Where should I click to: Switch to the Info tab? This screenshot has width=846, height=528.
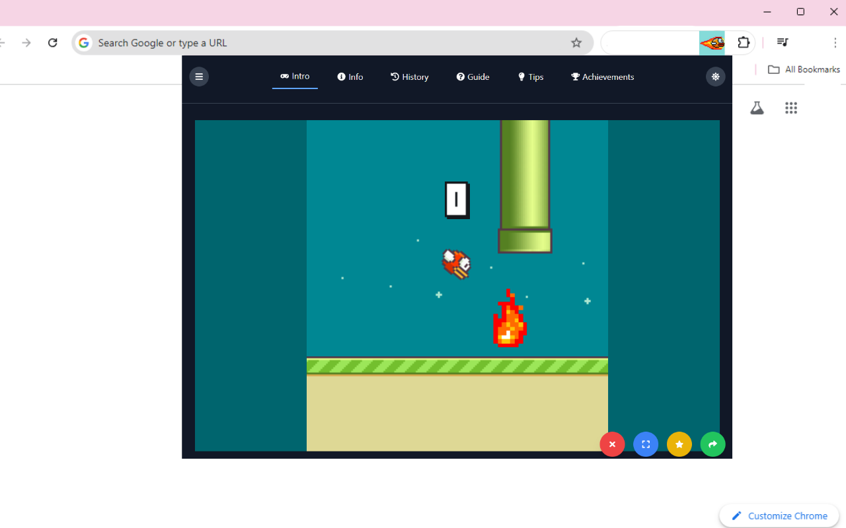(350, 77)
